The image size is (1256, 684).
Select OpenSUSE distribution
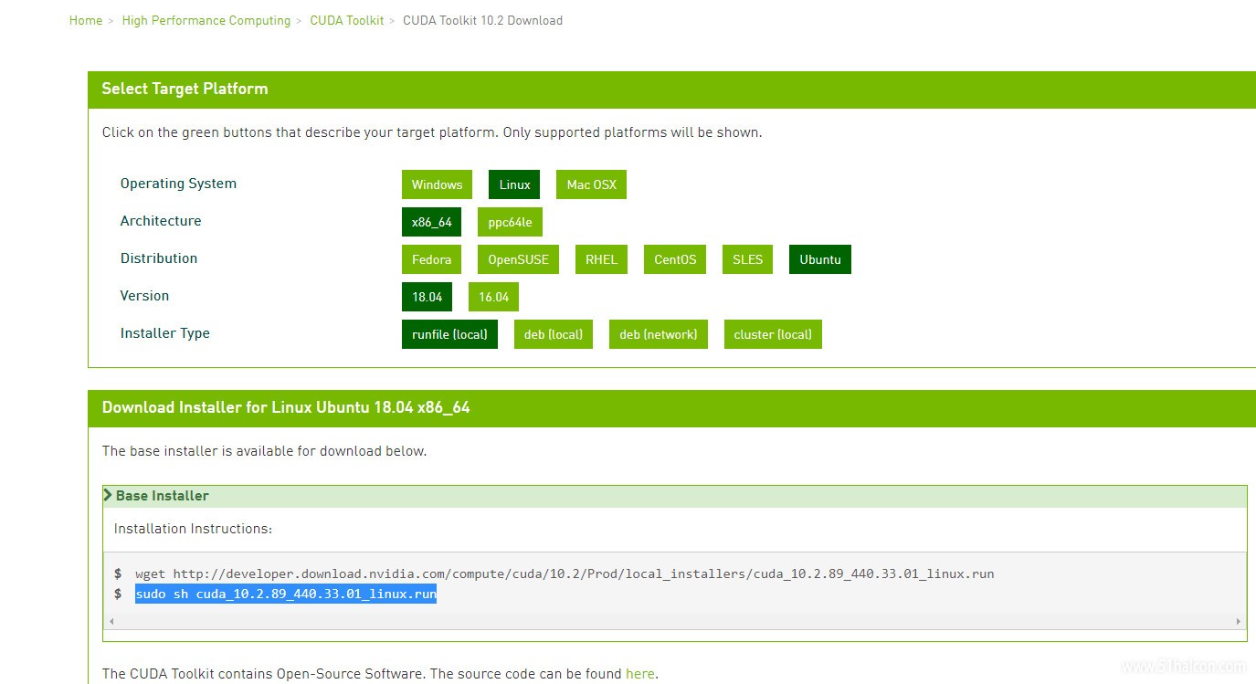click(518, 259)
